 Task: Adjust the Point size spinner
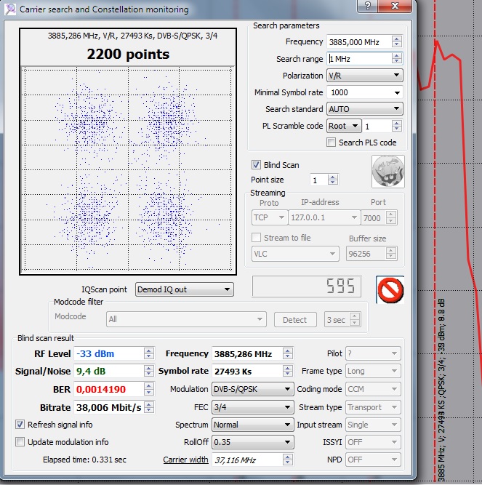(x=333, y=180)
